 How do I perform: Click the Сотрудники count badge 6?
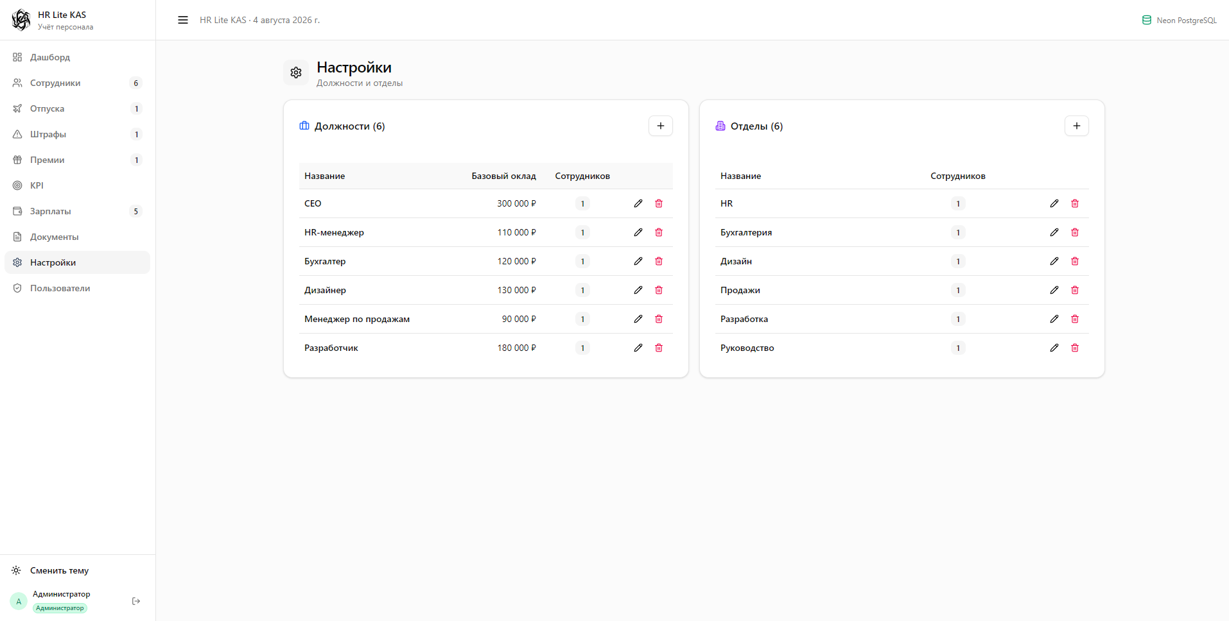pyautogui.click(x=135, y=83)
